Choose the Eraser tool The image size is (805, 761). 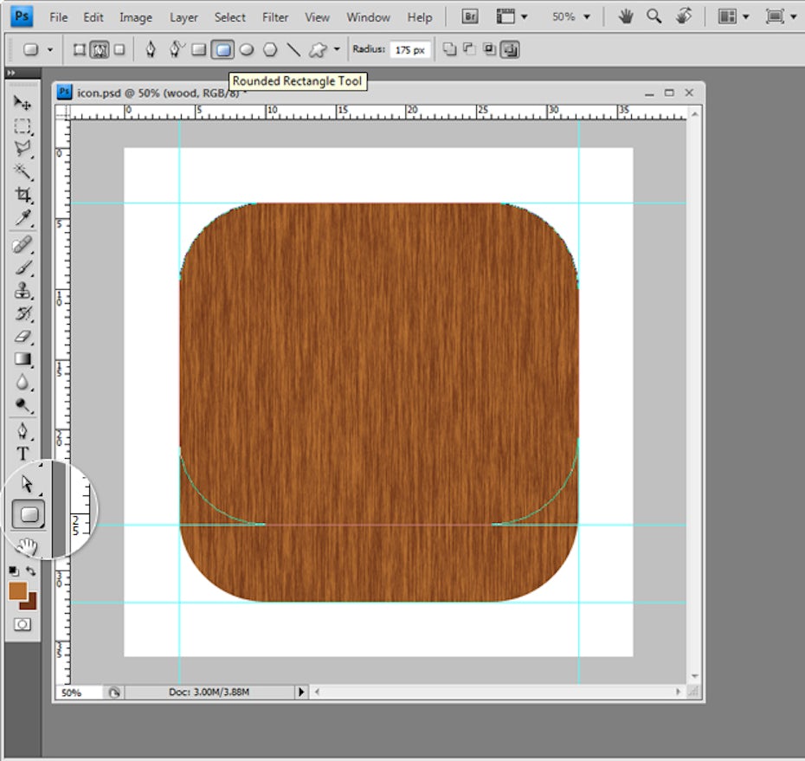pyautogui.click(x=23, y=337)
